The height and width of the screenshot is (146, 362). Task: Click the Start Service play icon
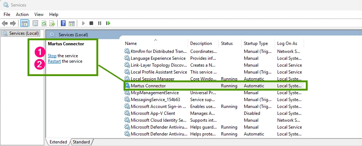(83, 23)
